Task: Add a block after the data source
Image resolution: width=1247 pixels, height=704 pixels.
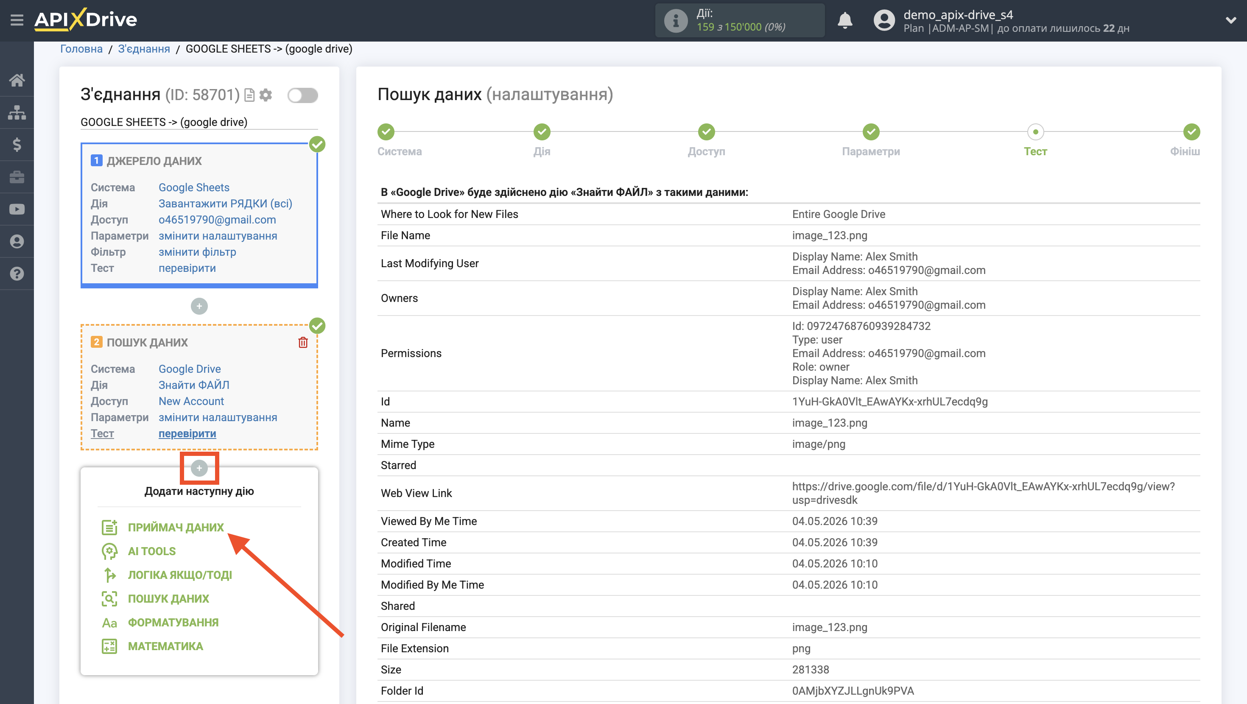Action: (199, 306)
